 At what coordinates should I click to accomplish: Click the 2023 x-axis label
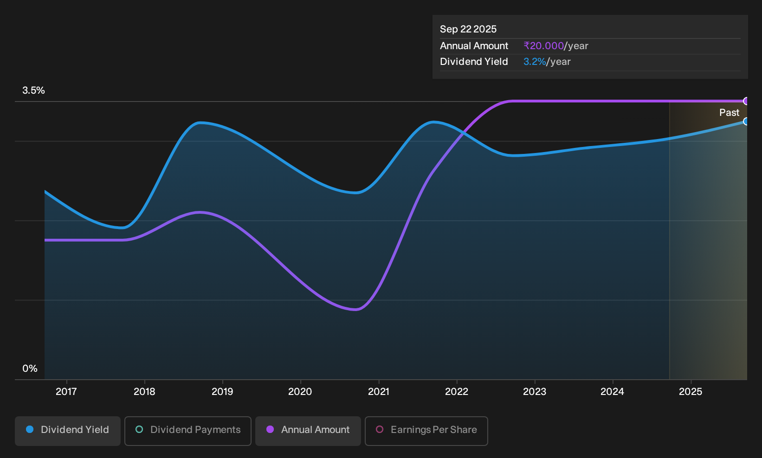point(535,392)
